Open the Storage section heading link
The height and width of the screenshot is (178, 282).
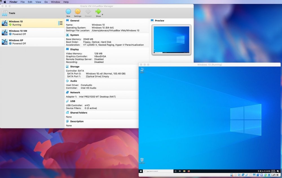pyautogui.click(x=75, y=66)
